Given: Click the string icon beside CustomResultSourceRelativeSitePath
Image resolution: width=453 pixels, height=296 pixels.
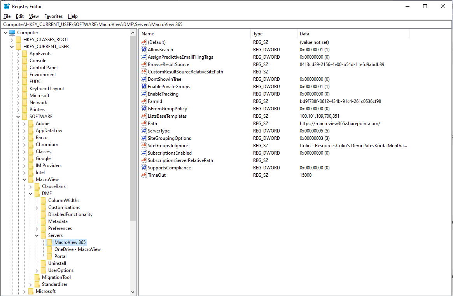Looking at the screenshot, I should coord(144,71).
